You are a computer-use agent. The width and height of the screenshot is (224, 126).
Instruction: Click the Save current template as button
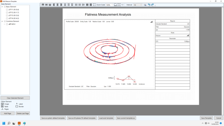point(126,118)
